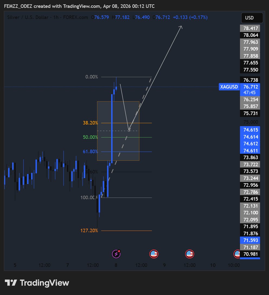
Task: Click the 77.858 price label
Action: [250, 56]
